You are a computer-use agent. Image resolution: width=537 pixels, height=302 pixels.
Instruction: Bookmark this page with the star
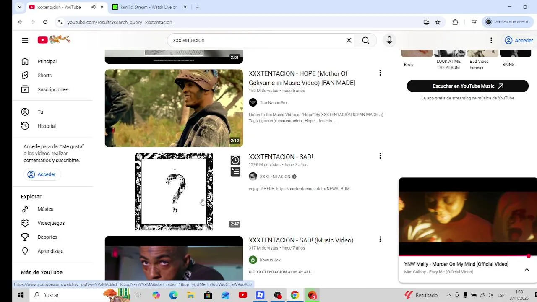[x=438, y=22]
